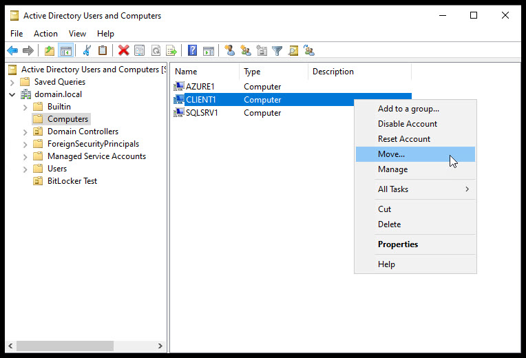
Task: Click the Forward arrow toolbar icon
Action: (x=28, y=51)
